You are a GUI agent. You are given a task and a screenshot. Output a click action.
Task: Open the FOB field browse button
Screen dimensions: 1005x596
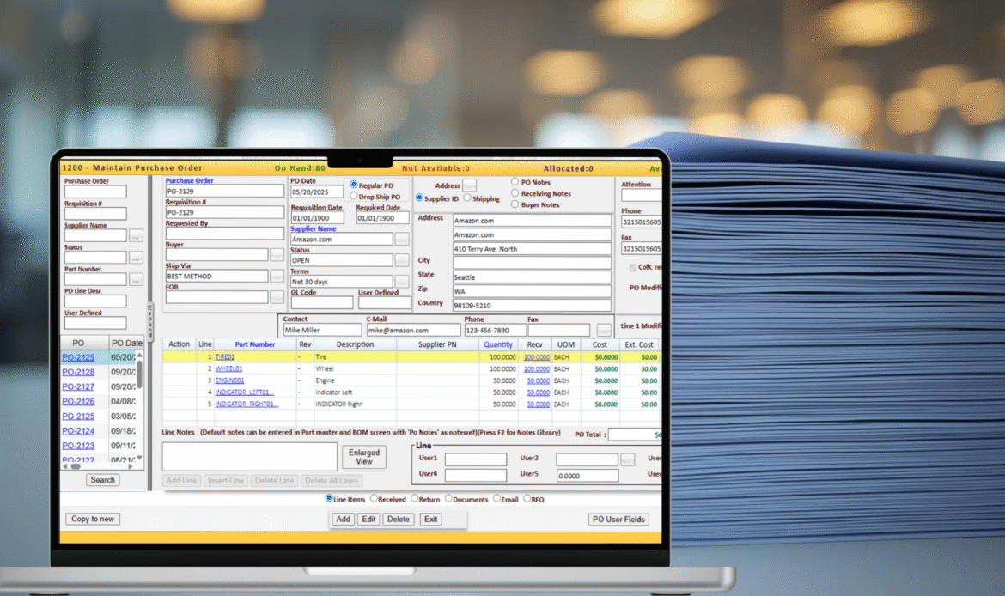[x=277, y=295]
